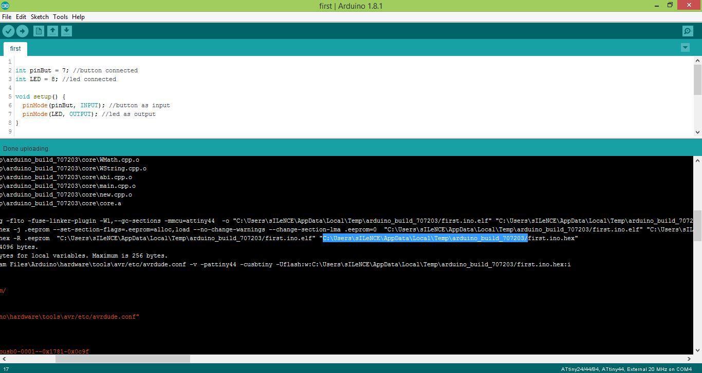Click the red 'avrdude.conf"' path line
Viewport: 702px width, 373px height.
[x=69, y=317]
